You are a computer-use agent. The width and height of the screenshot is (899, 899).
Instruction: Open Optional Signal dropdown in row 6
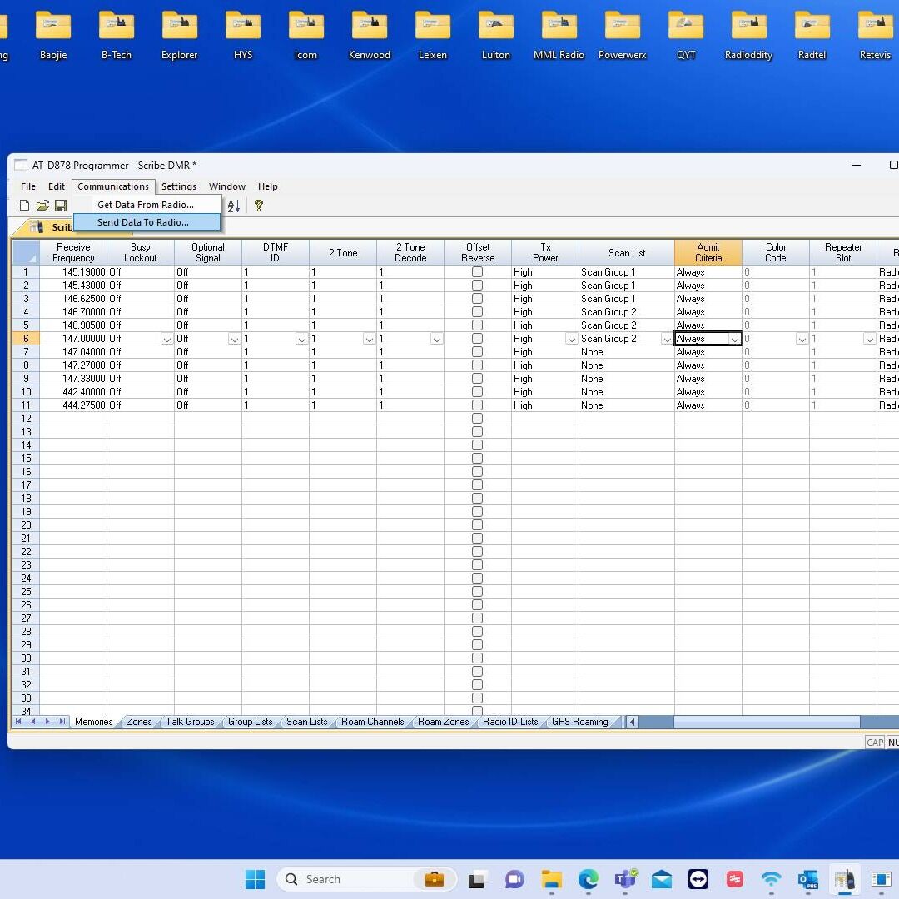click(234, 339)
